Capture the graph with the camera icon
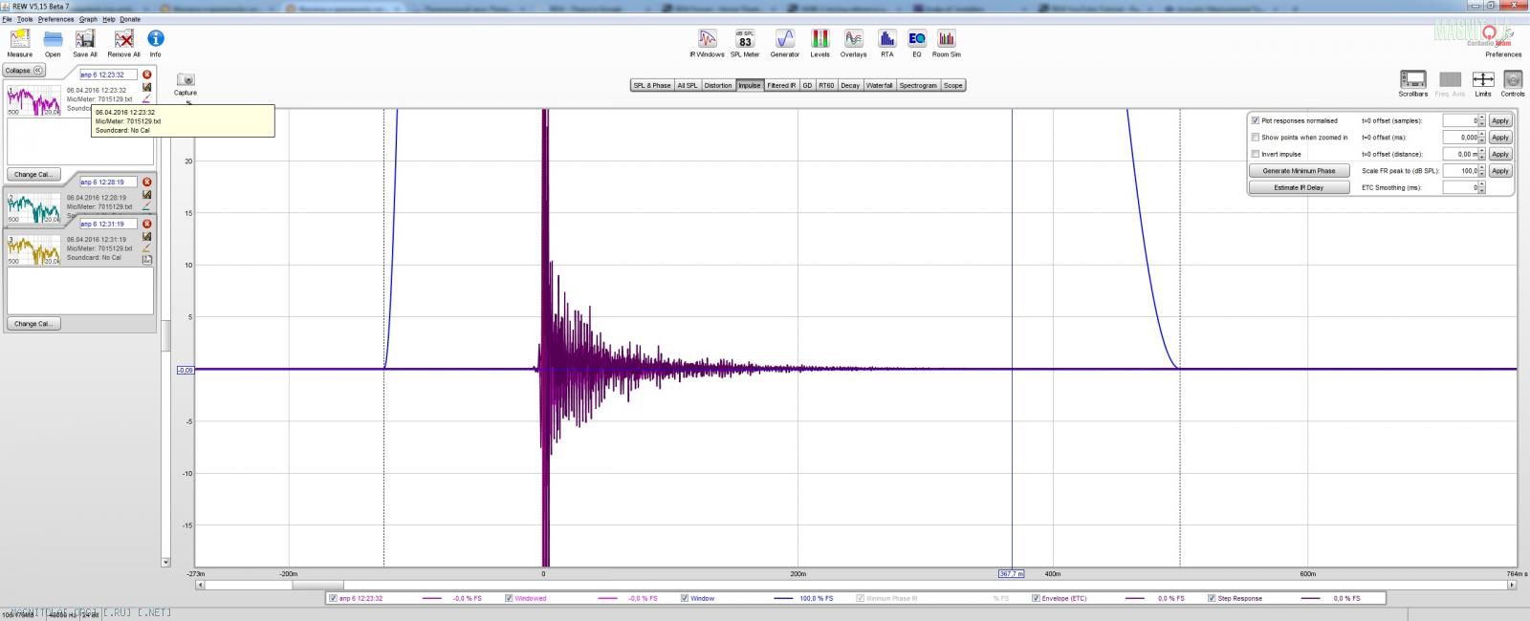 point(186,80)
